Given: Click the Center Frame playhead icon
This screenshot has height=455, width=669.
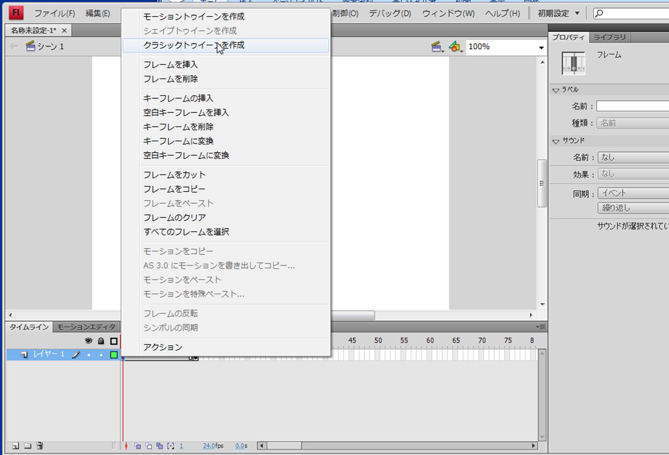Looking at the screenshot, I should click(126, 446).
